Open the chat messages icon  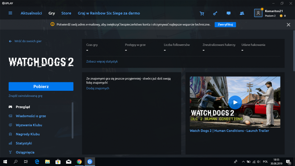point(228,13)
